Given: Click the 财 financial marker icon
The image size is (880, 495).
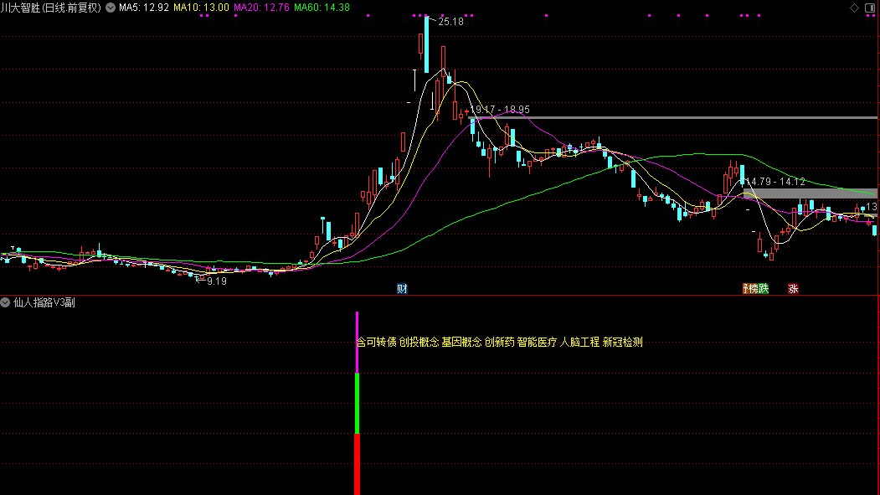Looking at the screenshot, I should pyautogui.click(x=402, y=288).
